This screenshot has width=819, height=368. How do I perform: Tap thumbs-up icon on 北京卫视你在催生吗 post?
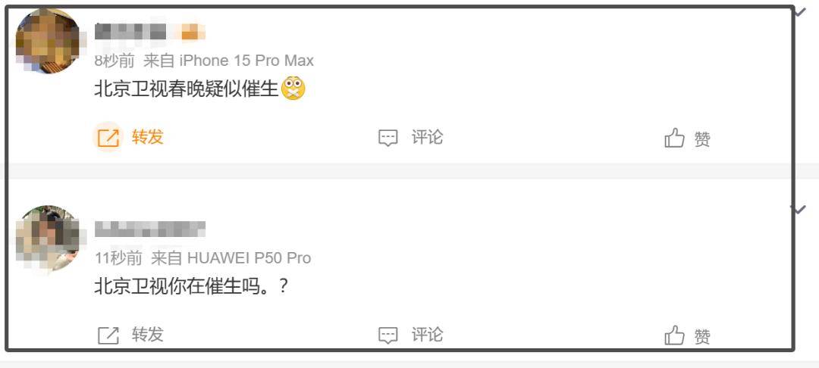tap(674, 335)
